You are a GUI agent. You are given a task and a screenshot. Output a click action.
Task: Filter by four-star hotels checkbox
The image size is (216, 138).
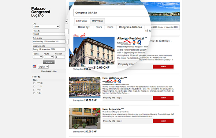(x=34, y=86)
